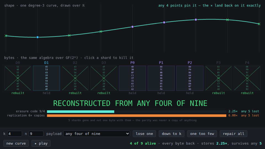The width and height of the screenshot is (265, 149).
Task: Click the 'erasure code 9/4' label
Action: [30, 111]
